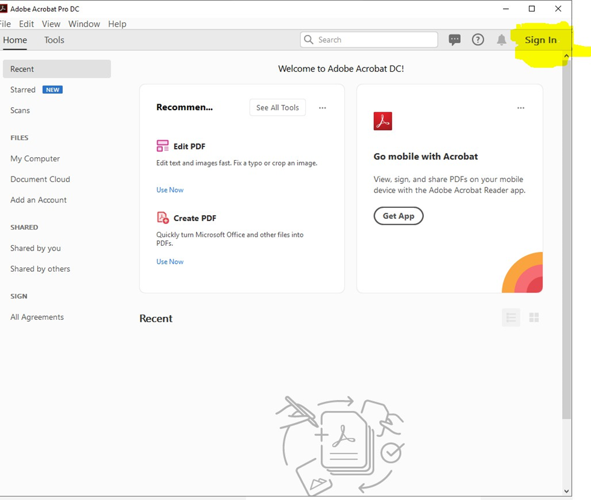Switch to the Tools tab
591x500 pixels.
(54, 40)
